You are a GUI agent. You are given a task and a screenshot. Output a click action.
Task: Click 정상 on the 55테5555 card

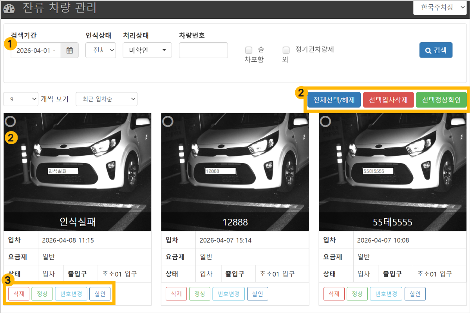click(x=357, y=294)
